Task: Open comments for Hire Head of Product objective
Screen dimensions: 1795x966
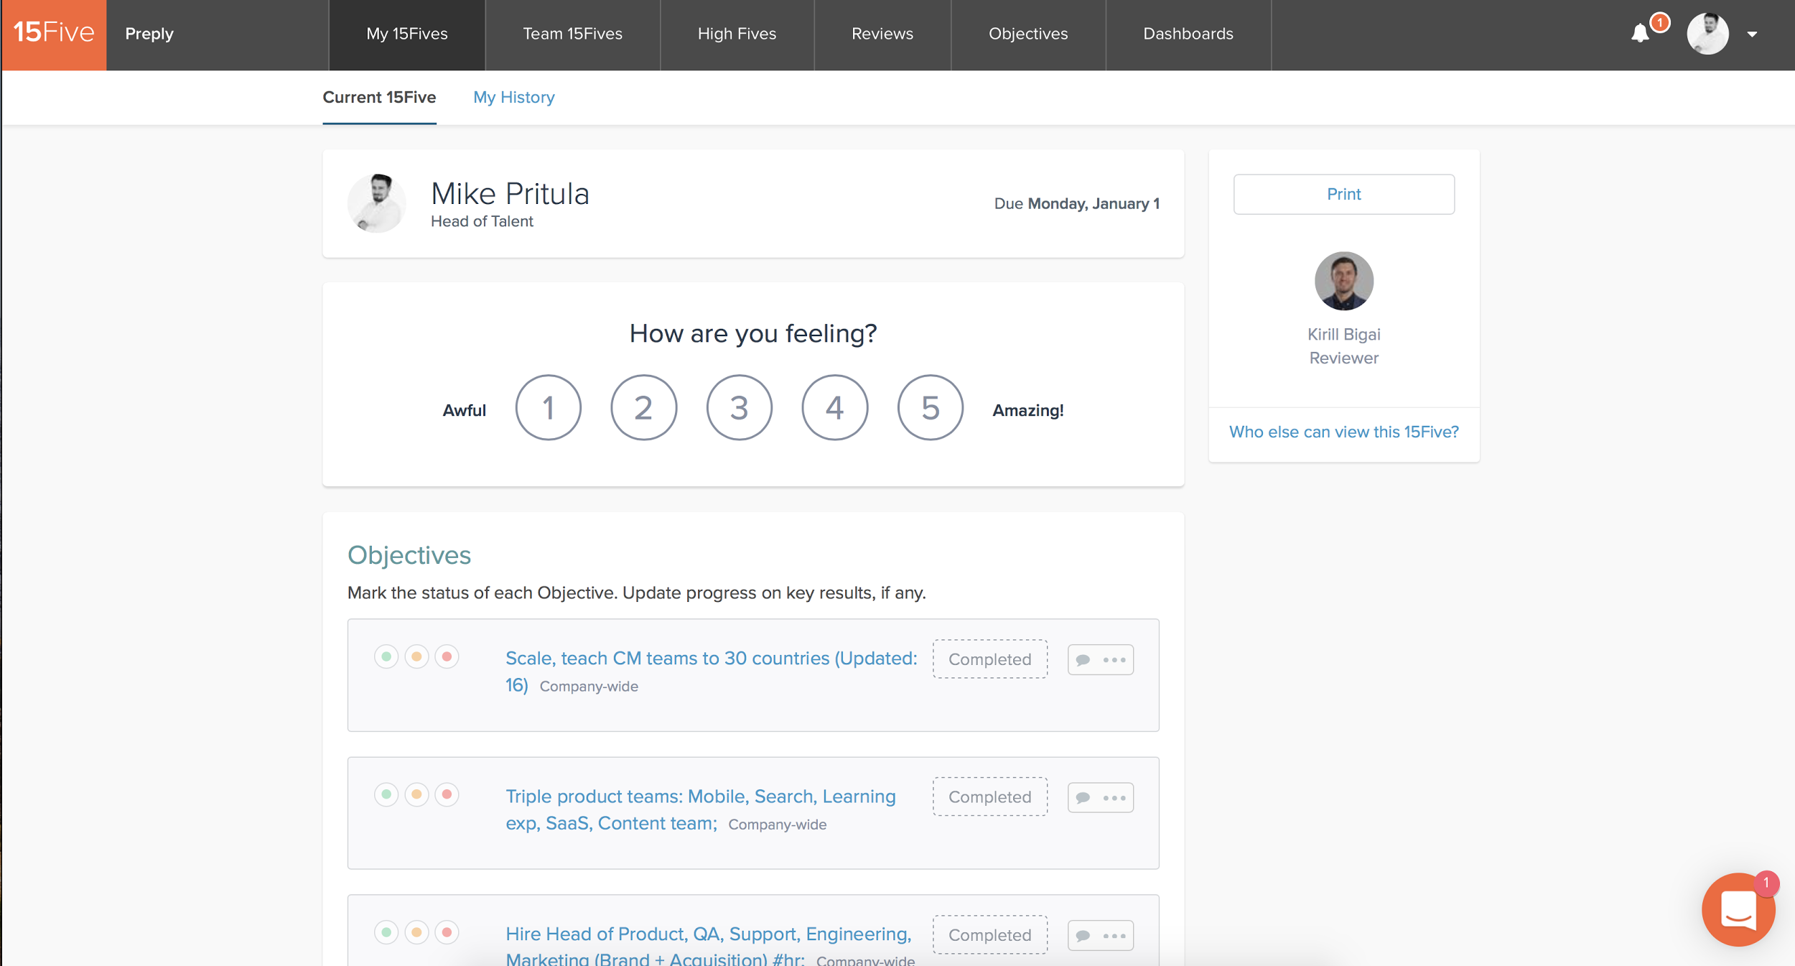Action: tap(1083, 936)
